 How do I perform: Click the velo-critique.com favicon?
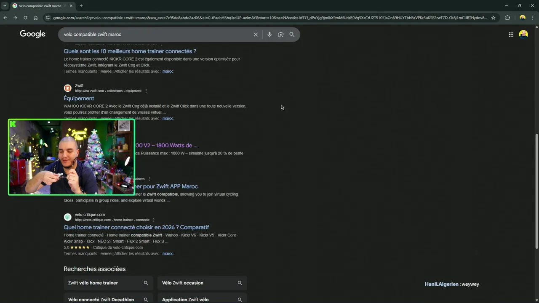pyautogui.click(x=67, y=217)
